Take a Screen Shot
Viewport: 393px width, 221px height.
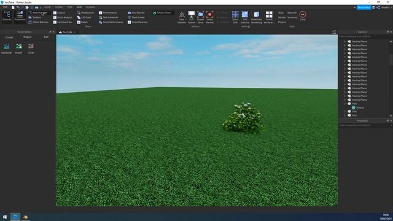coord(201,17)
